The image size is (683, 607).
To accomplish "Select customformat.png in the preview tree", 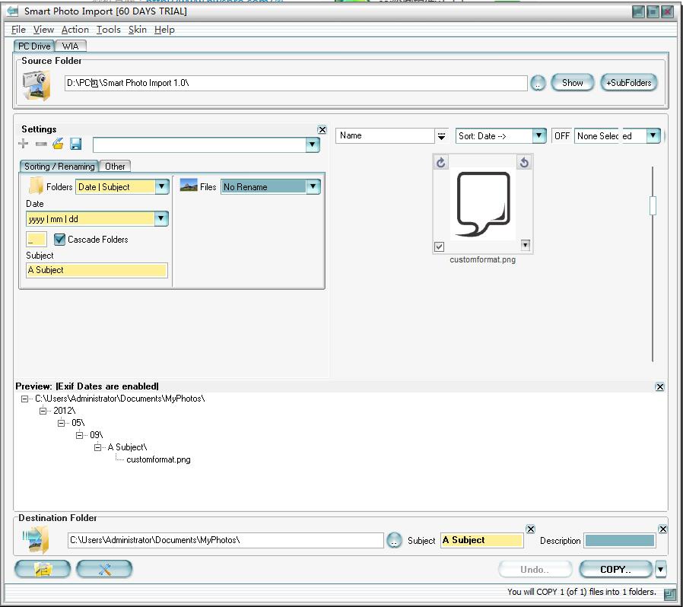I will 158,459.
